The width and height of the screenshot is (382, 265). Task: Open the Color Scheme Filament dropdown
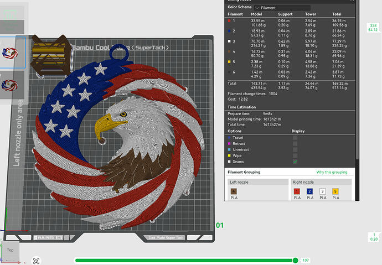282,8
